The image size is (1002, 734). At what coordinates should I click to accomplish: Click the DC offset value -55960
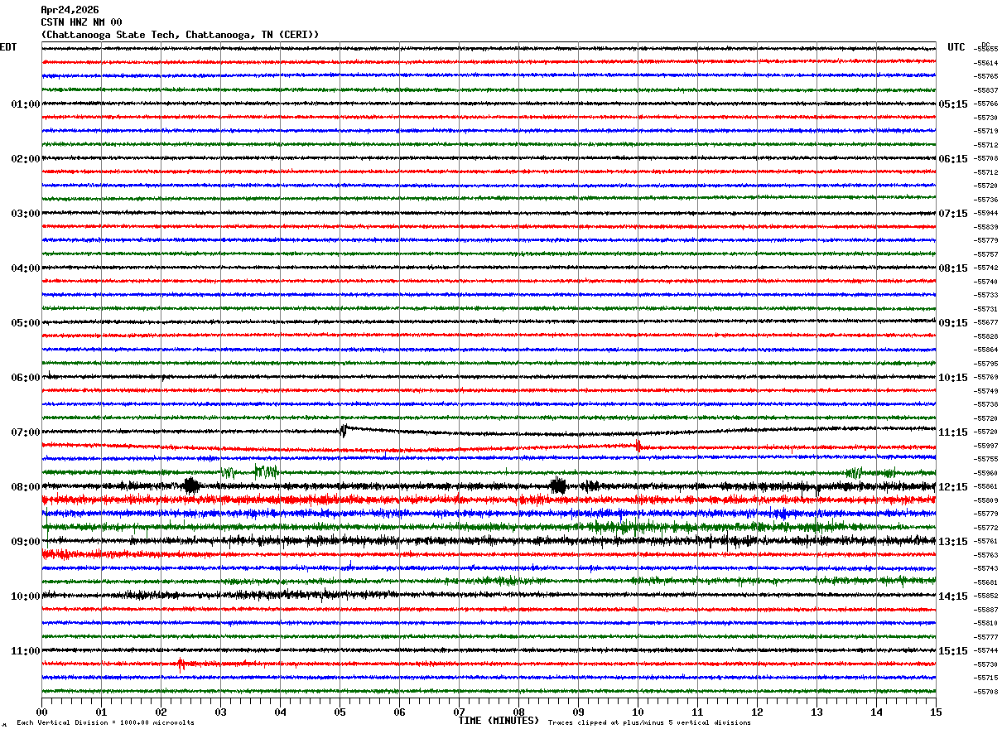click(x=986, y=474)
